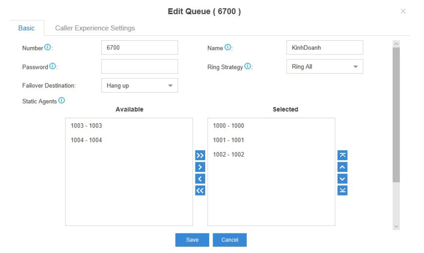
Task: Click the remove-all double left arrow button
Action: [200, 191]
